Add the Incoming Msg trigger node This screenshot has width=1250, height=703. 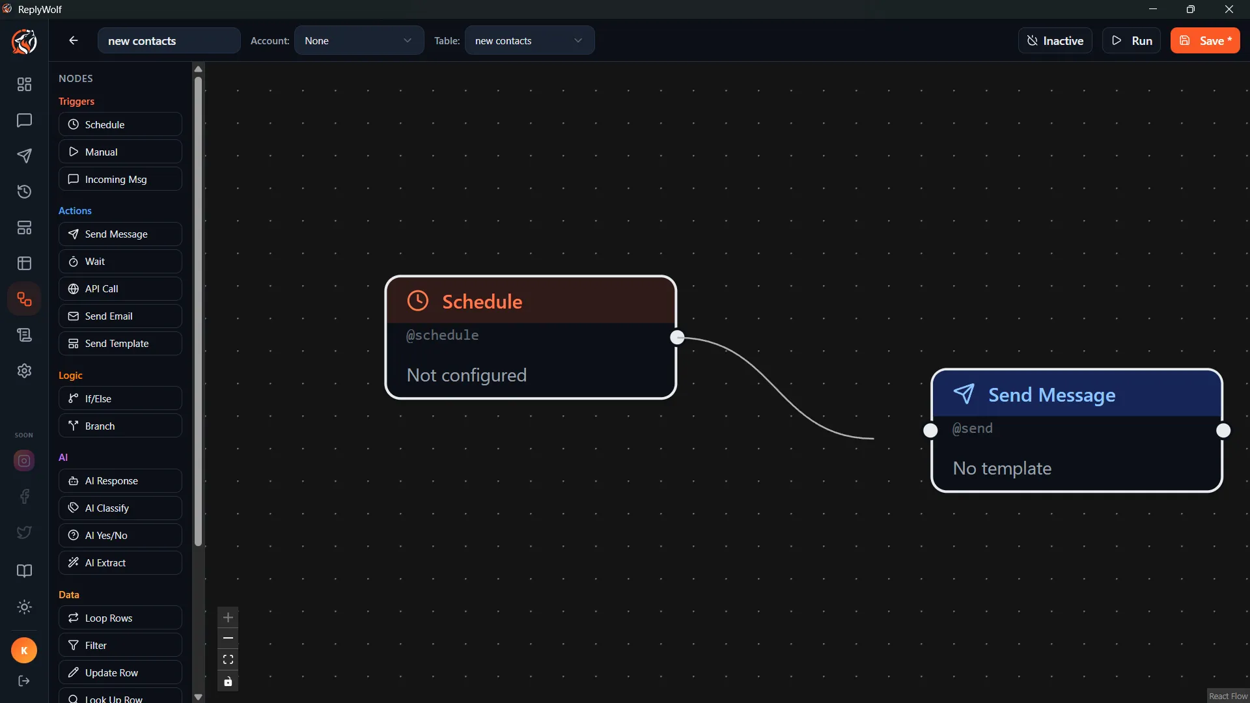point(120,179)
